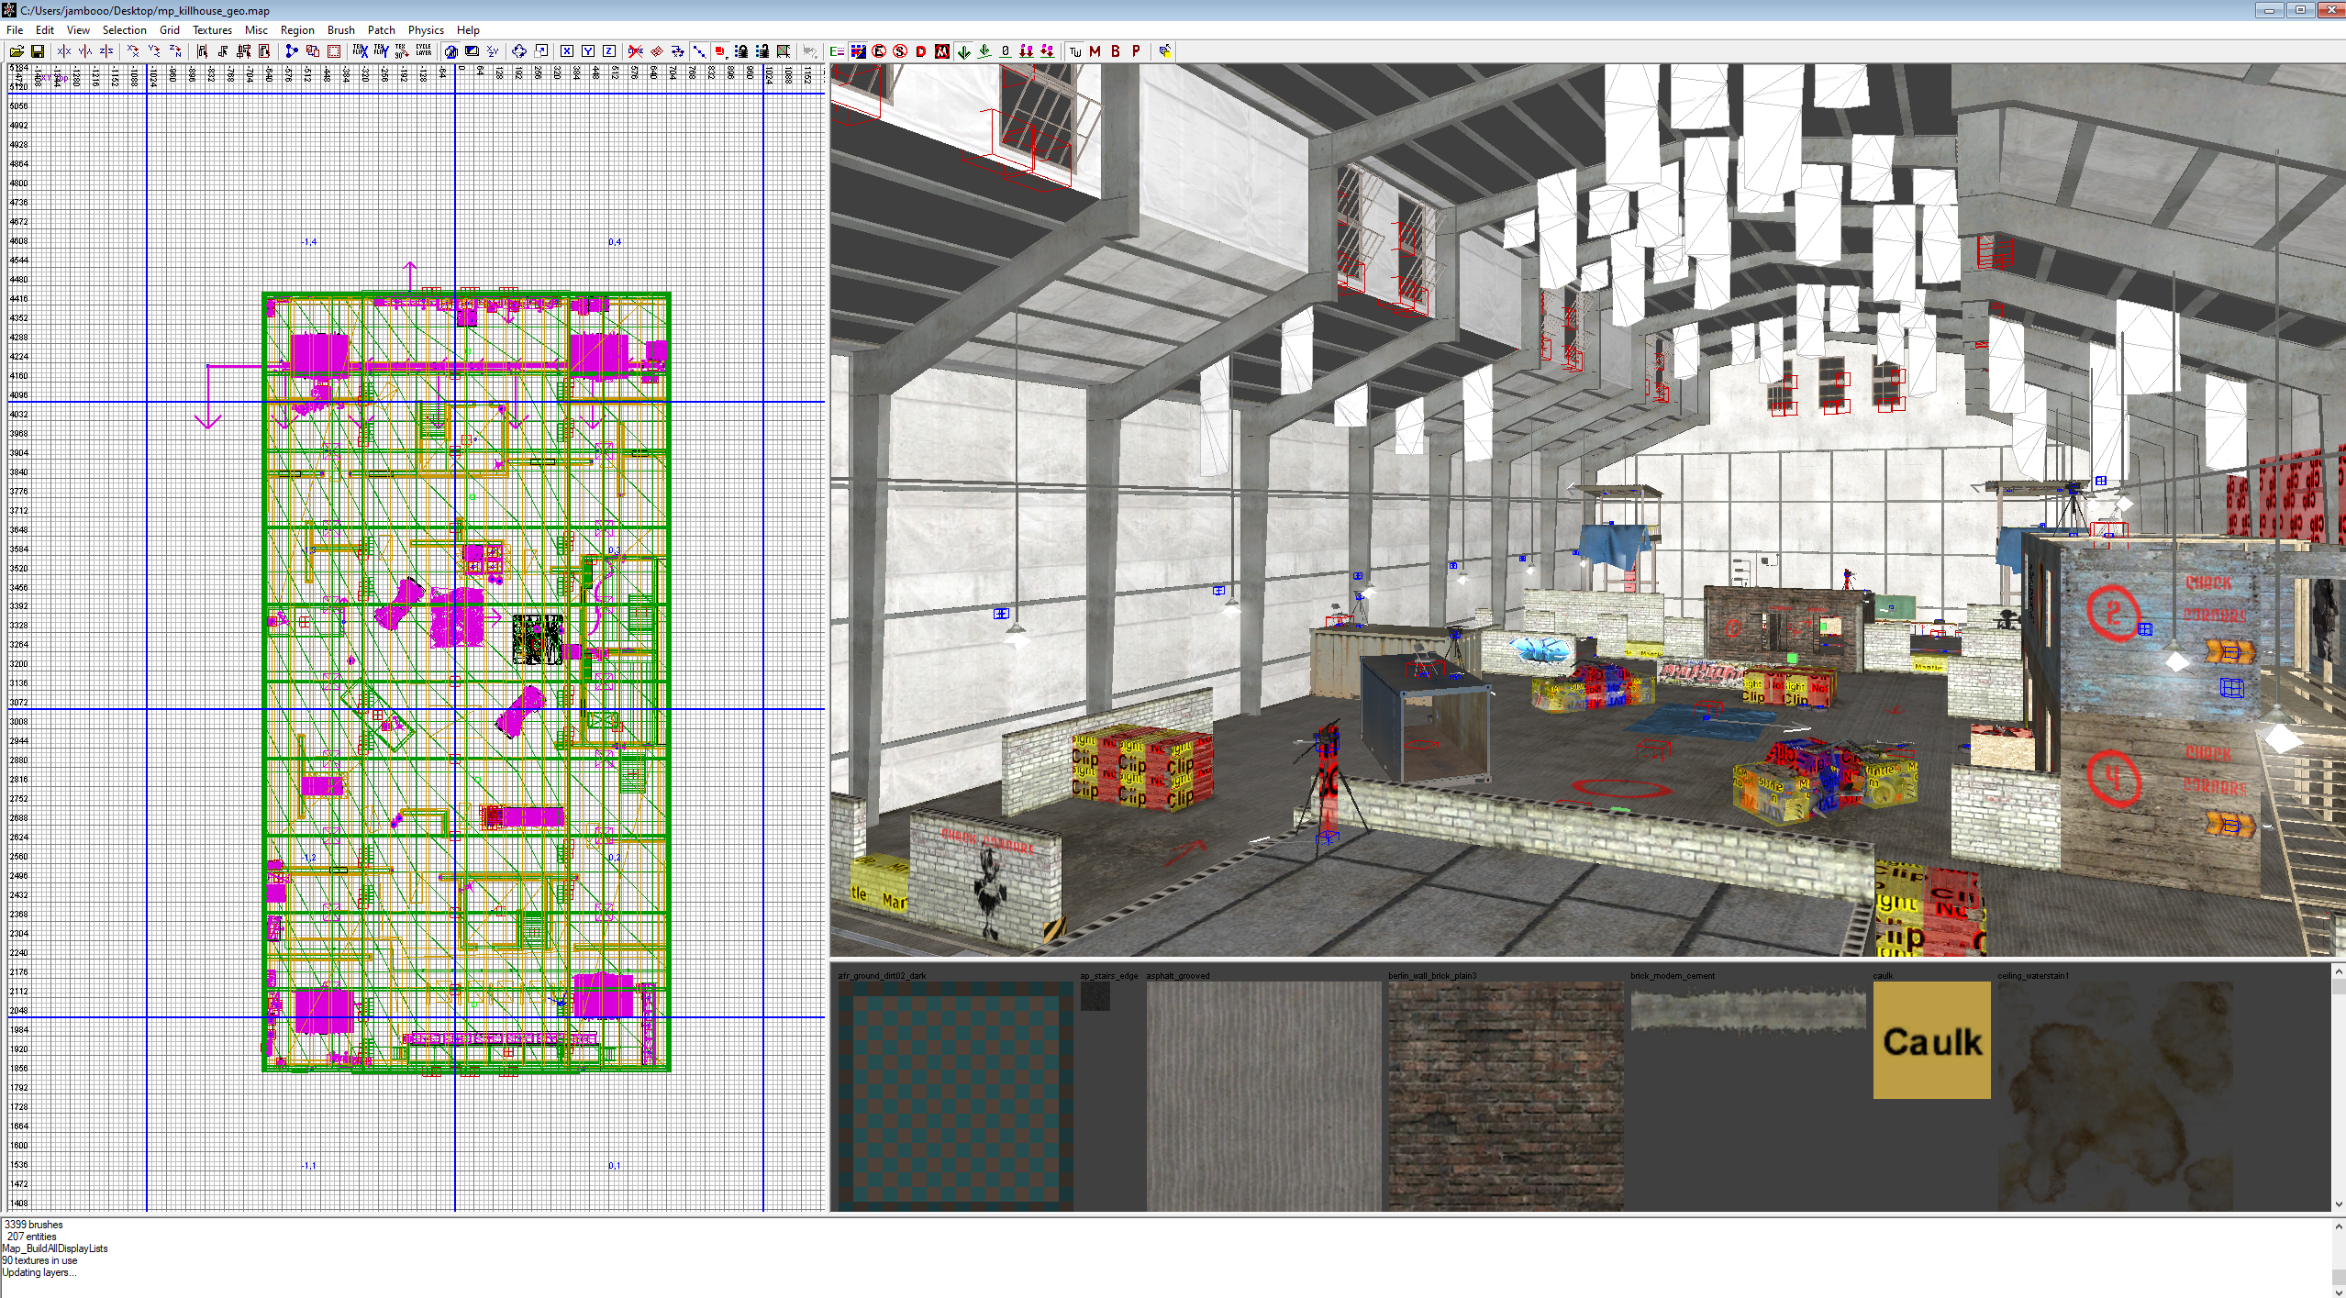Click the blue cube with yellow square icon
Viewport: 2346px width, 1298px height.
(1165, 51)
